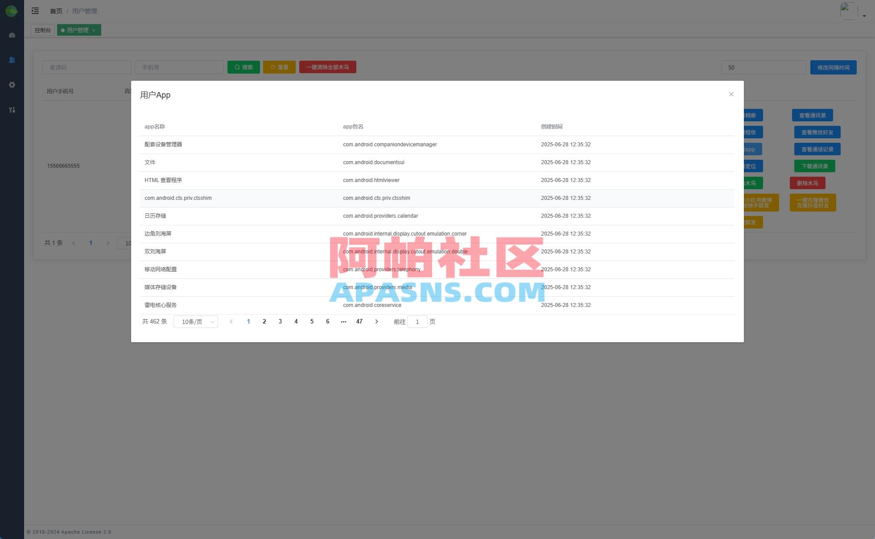Click the green leaf app logo
875x539 pixels.
[x=12, y=11]
